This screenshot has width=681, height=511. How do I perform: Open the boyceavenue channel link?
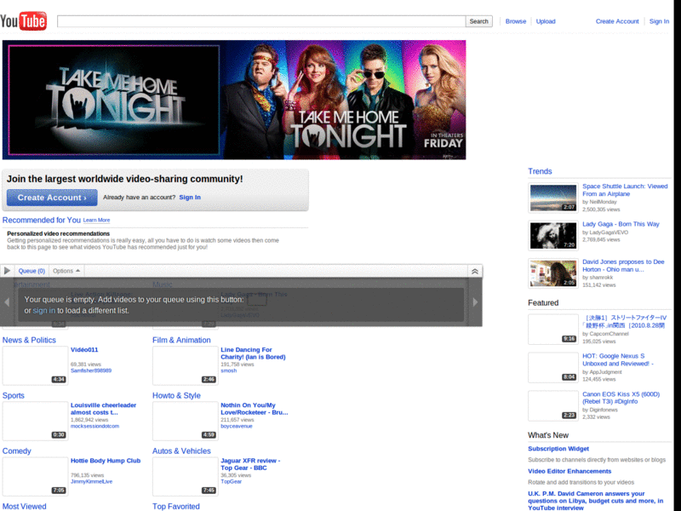237,427
